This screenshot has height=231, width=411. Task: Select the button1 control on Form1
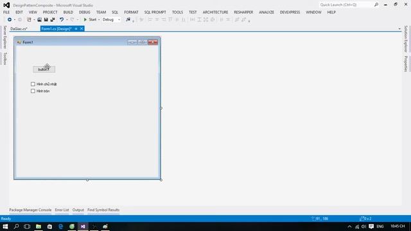44,69
